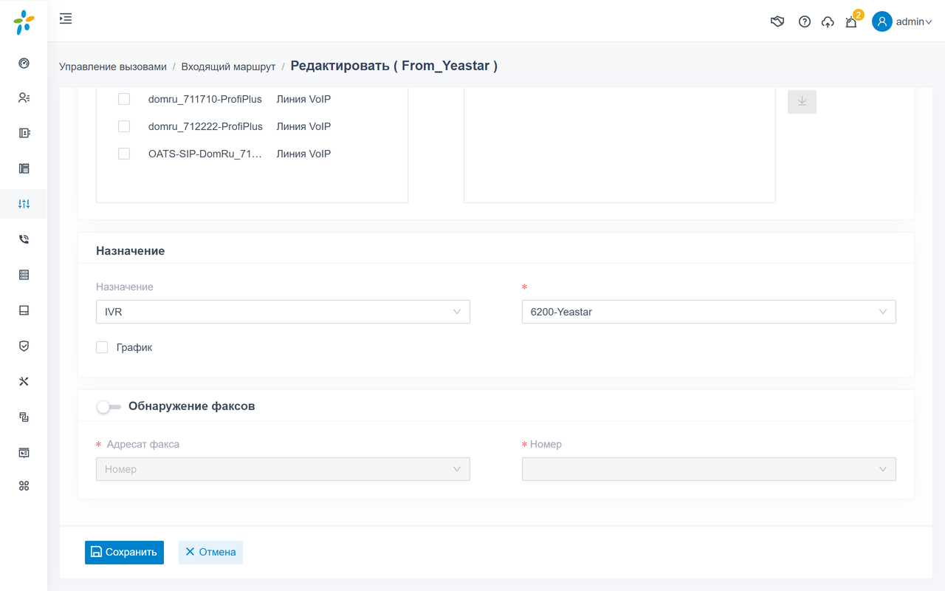The image size is (945, 591).
Task: Select the domru_712222-ProfiPlus trunk name
Action: [x=205, y=126]
